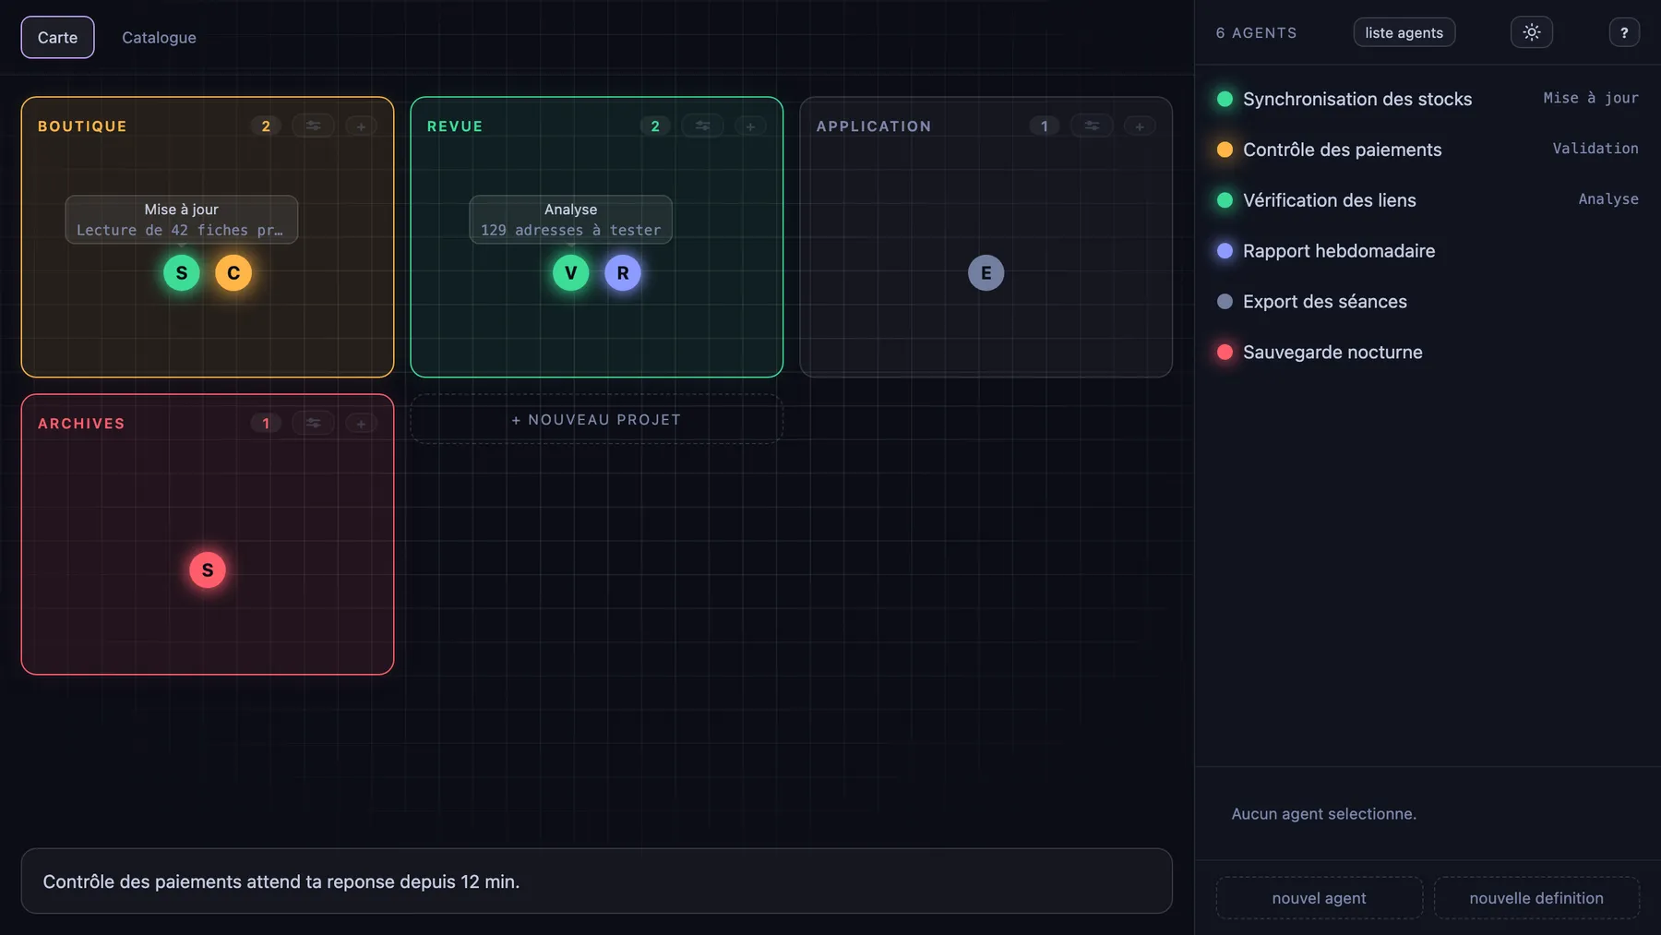Image resolution: width=1661 pixels, height=935 pixels.
Task: Click the Contrôle des paiements notification banner
Action: point(596,881)
